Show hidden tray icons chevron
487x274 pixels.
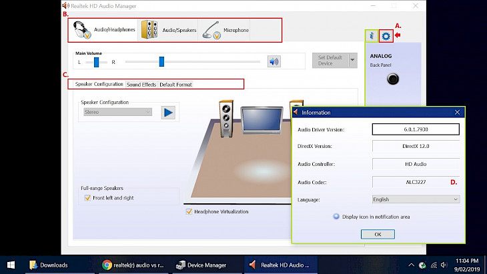(x=411, y=265)
